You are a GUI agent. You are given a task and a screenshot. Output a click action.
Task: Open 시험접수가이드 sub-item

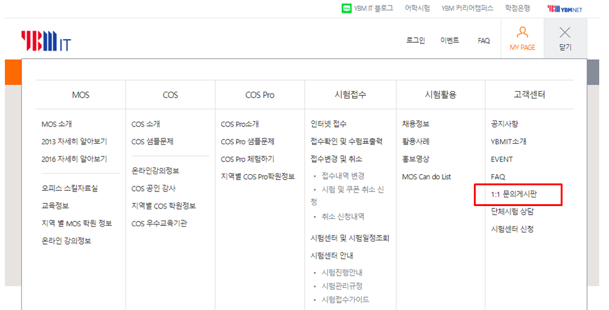[345, 300]
